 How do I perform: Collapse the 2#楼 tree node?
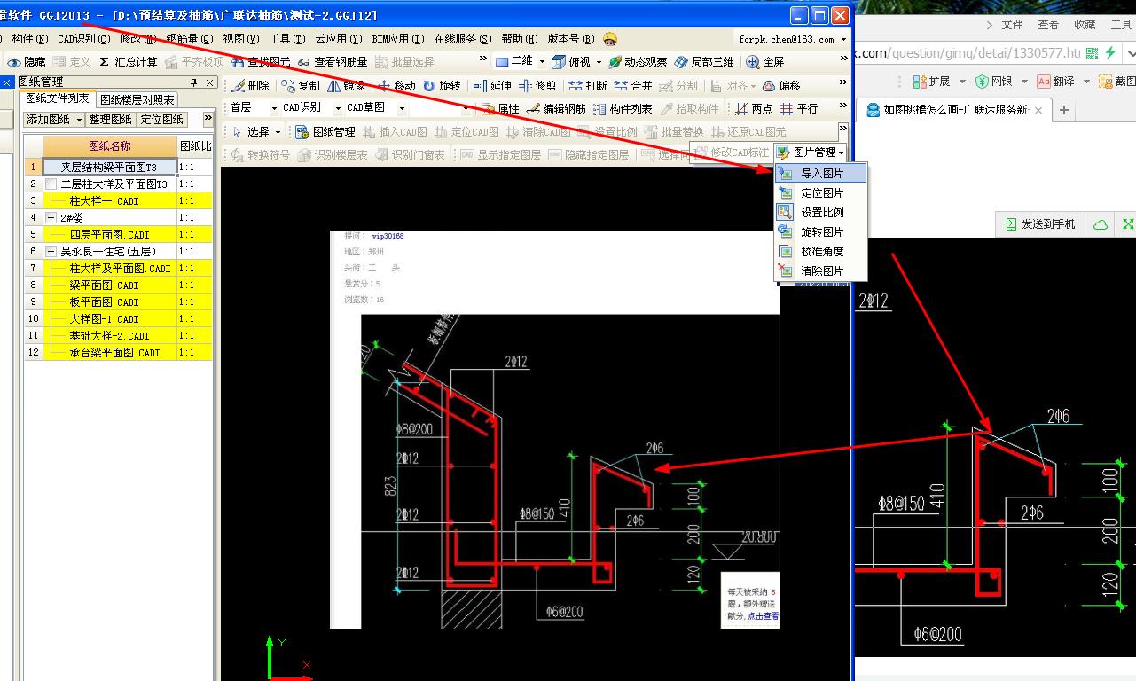[x=51, y=218]
